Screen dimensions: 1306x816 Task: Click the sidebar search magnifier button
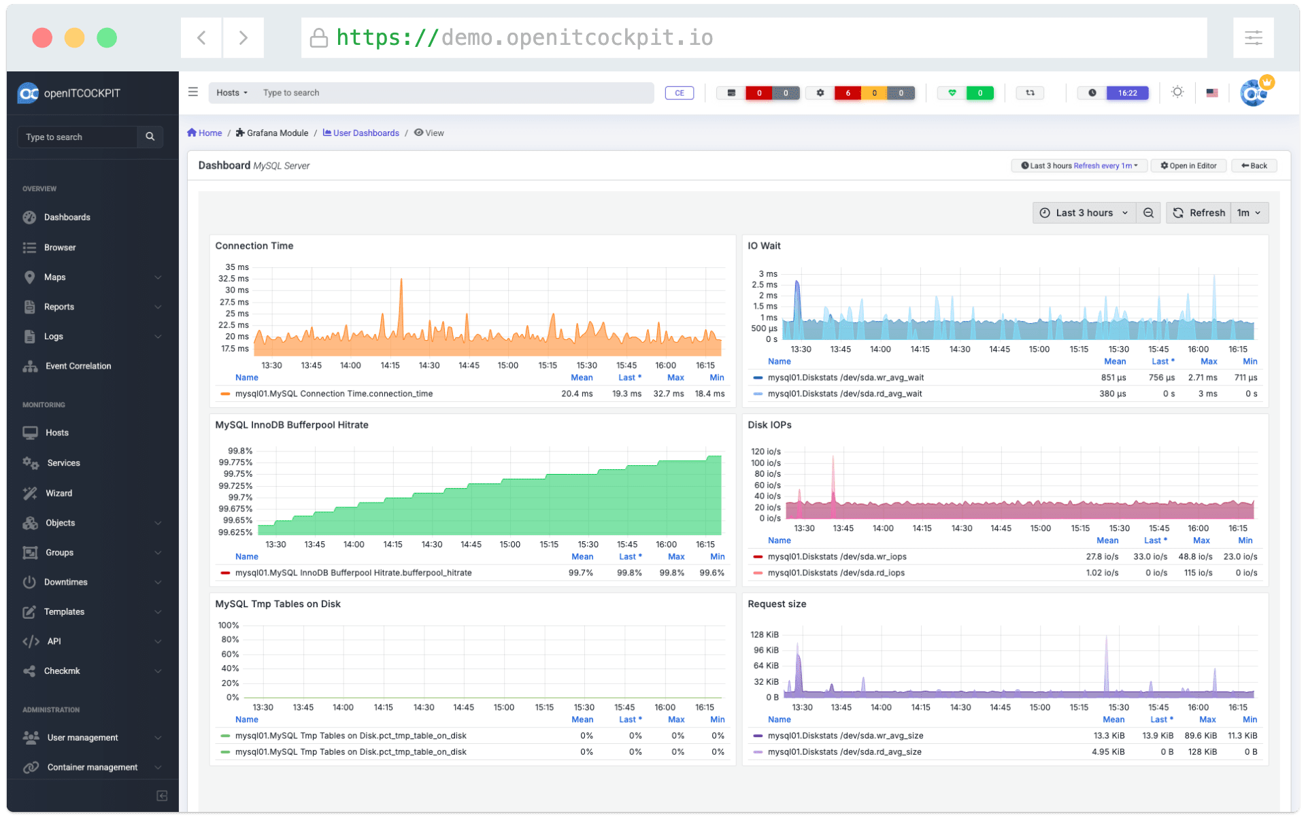(150, 137)
